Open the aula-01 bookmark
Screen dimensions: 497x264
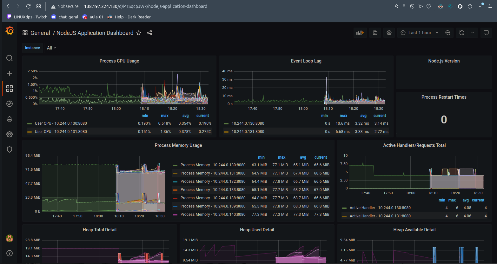tap(93, 17)
